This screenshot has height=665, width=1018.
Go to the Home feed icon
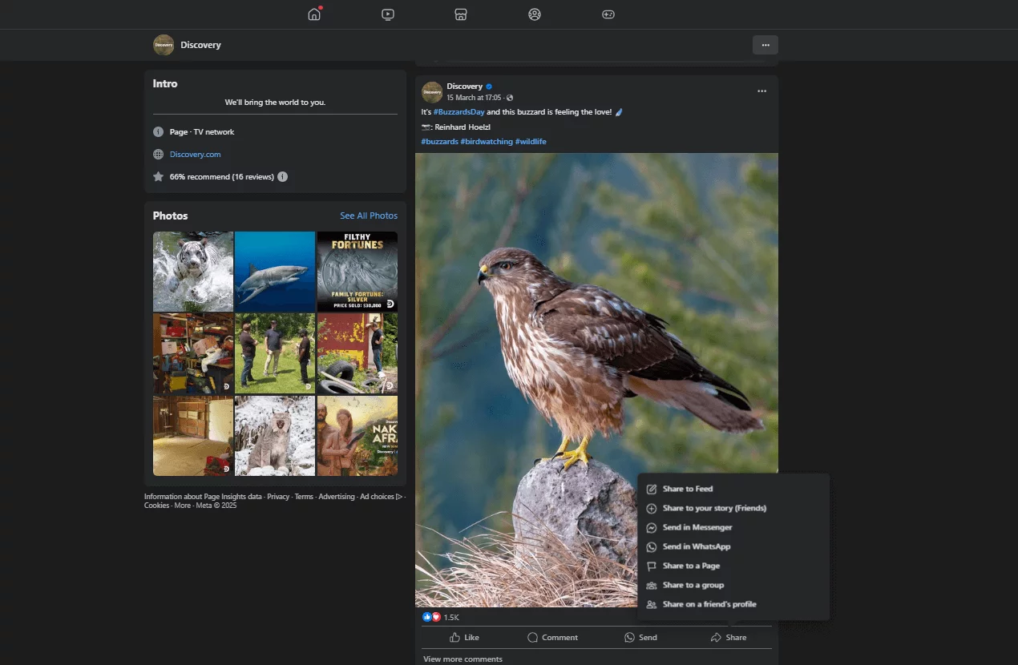coord(314,14)
